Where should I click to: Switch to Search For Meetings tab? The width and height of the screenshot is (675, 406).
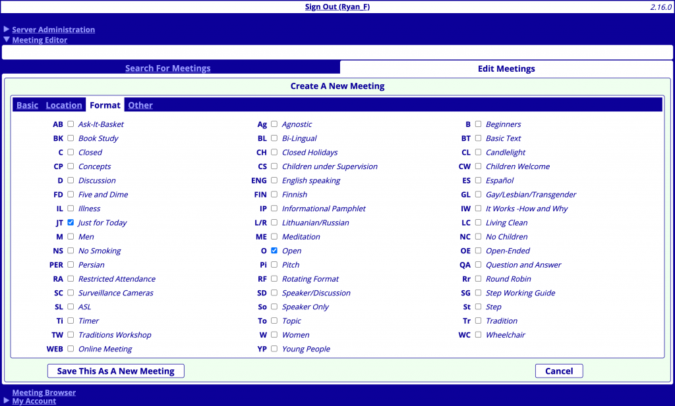pyautogui.click(x=168, y=68)
